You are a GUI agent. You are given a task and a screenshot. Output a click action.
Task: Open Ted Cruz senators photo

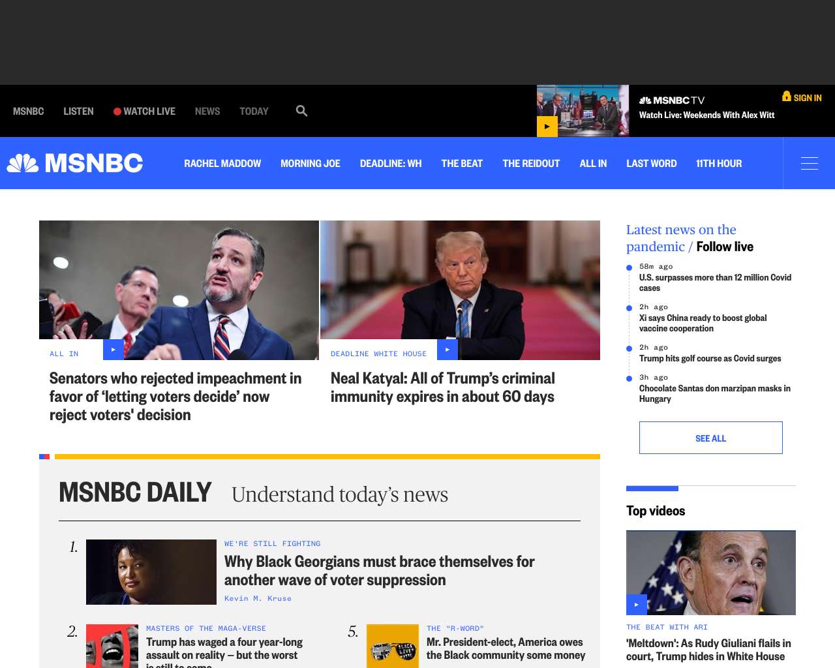coord(179,290)
